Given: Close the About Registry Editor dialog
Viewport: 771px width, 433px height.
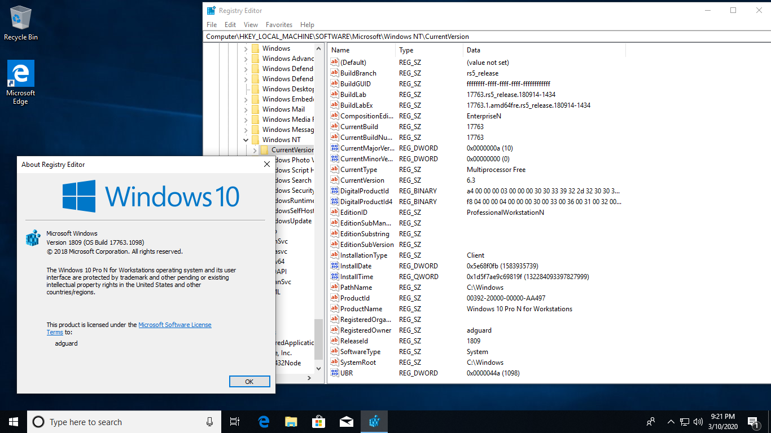Looking at the screenshot, I should pyautogui.click(x=267, y=165).
